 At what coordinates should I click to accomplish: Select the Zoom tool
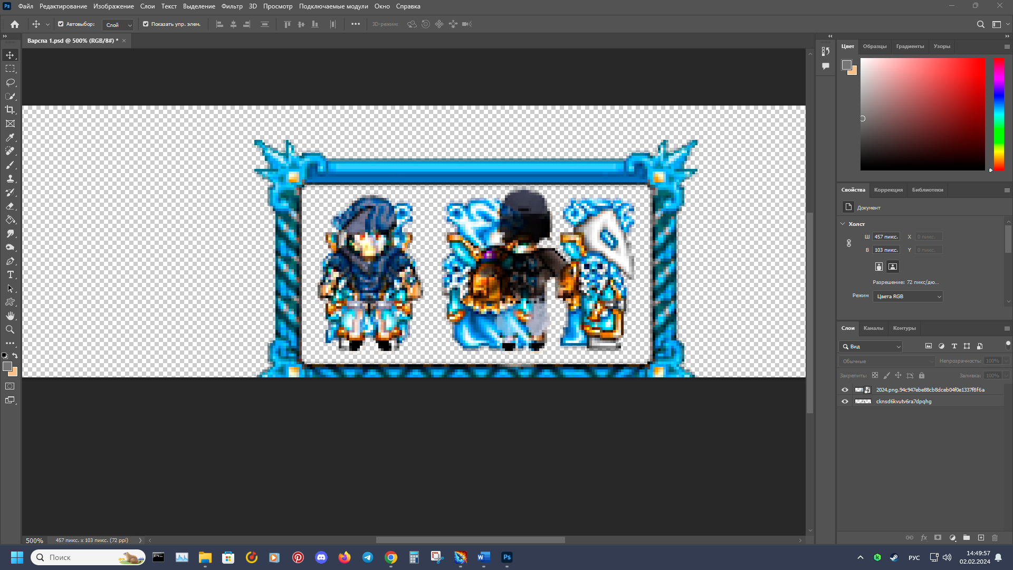[x=10, y=329]
